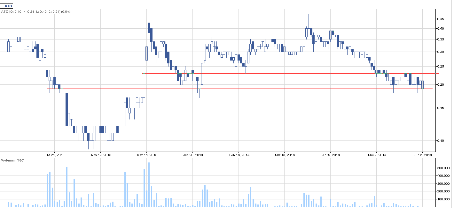The height and width of the screenshot is (208, 454).
Task: Click the tallest volume bar in the chart
Action: [149, 185]
